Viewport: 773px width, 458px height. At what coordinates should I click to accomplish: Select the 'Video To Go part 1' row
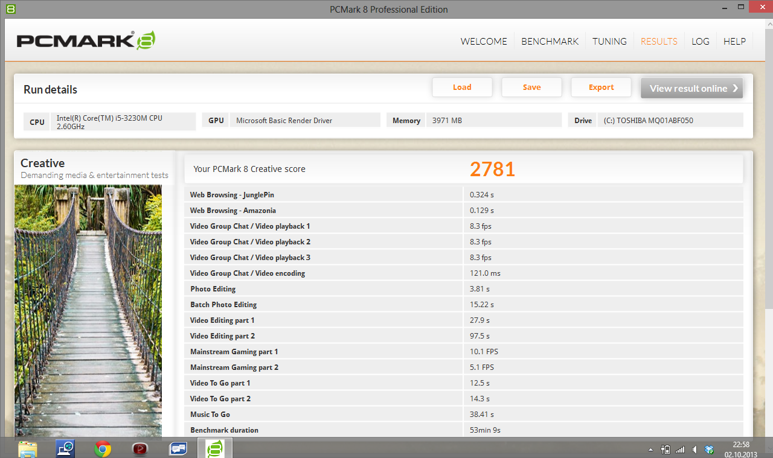pyautogui.click(x=464, y=383)
